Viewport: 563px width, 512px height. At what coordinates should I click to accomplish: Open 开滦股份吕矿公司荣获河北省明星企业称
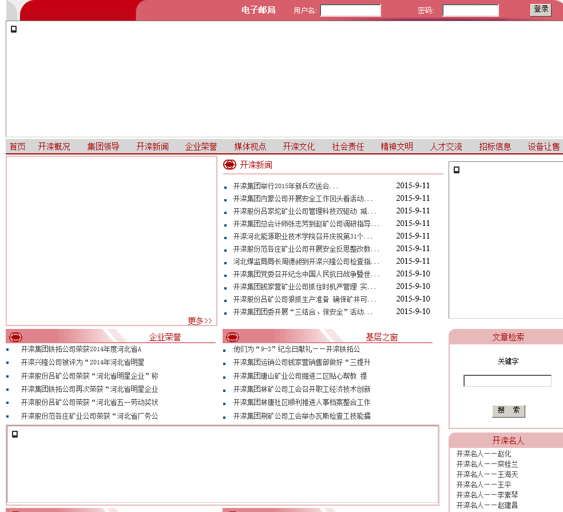(89, 376)
